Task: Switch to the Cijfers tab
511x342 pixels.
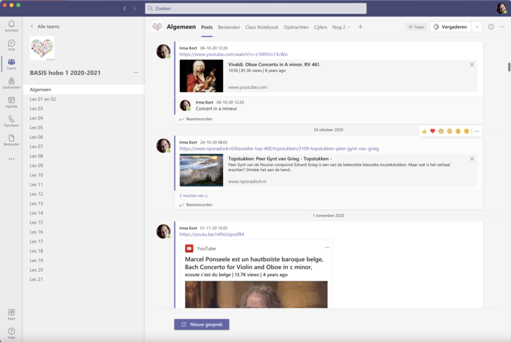Action: 320,27
